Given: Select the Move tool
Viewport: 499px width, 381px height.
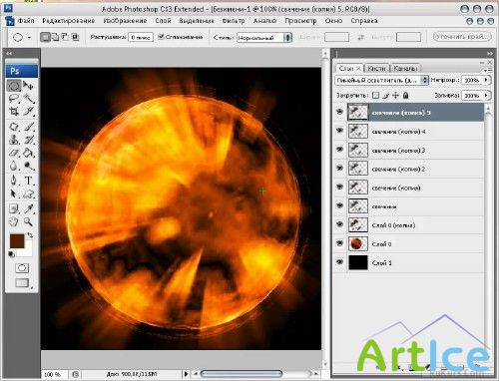Looking at the screenshot, I should [x=29, y=86].
